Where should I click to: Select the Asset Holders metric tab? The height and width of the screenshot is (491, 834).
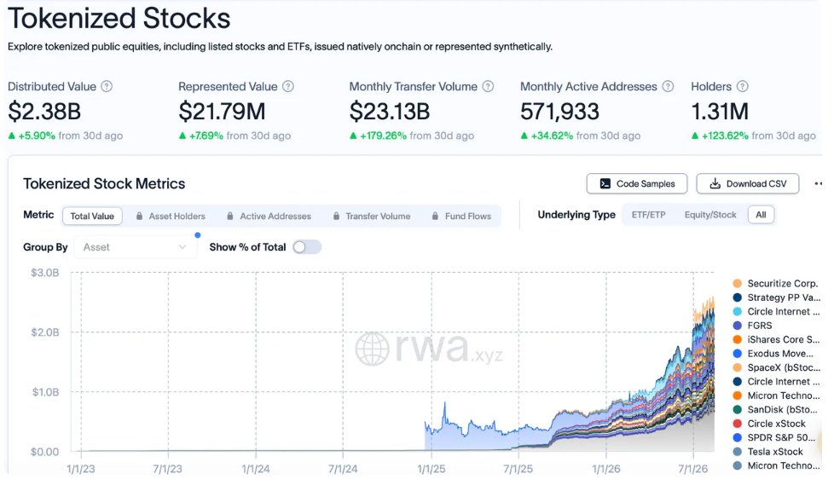click(171, 216)
